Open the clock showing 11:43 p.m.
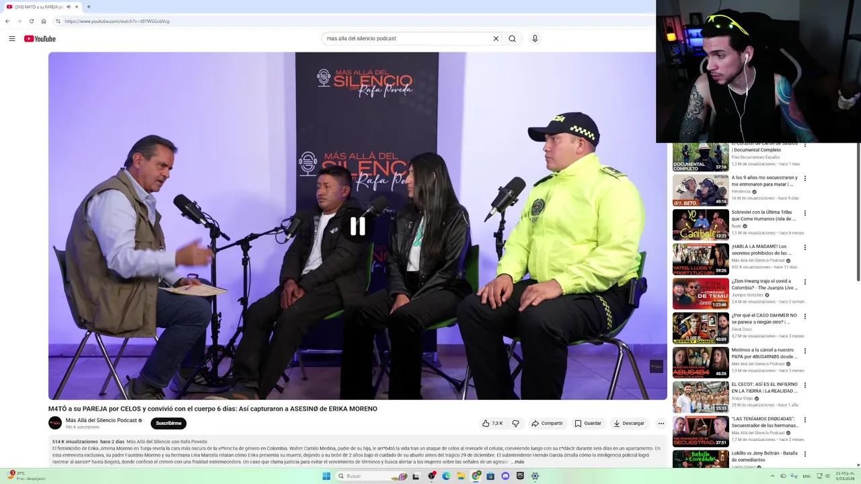Image resolution: width=861 pixels, height=484 pixels. click(x=845, y=476)
